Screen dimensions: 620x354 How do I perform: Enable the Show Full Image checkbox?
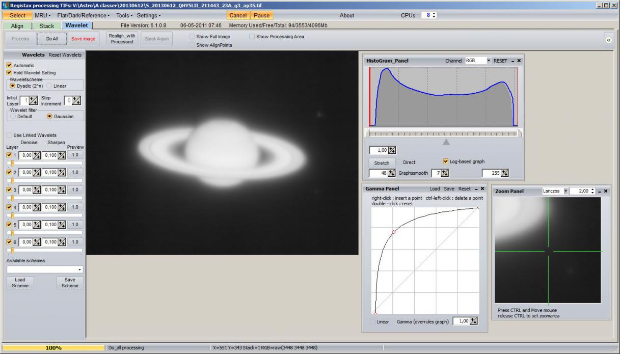[192, 37]
